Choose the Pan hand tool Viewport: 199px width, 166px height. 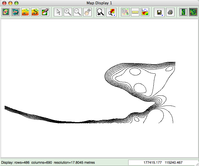[87, 12]
